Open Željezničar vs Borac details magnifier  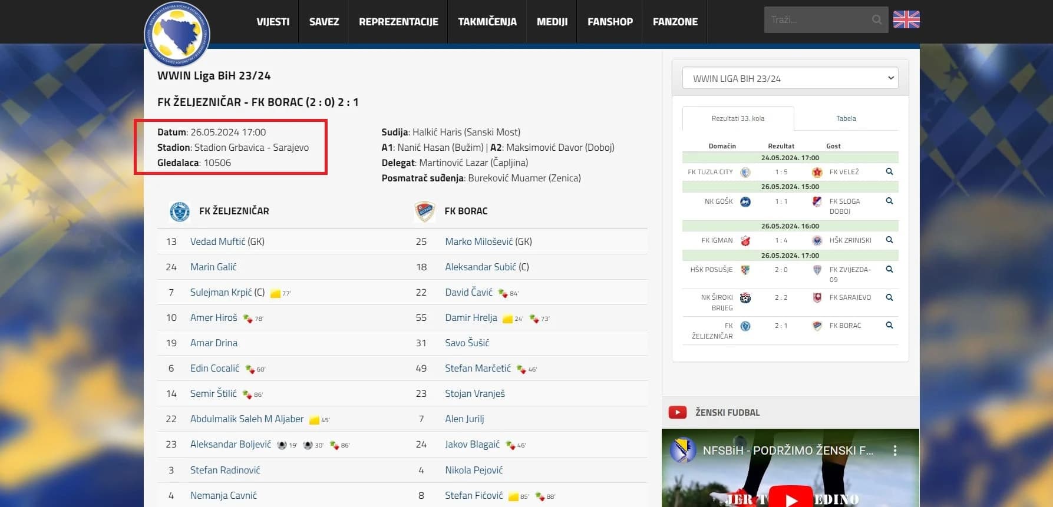(x=889, y=326)
